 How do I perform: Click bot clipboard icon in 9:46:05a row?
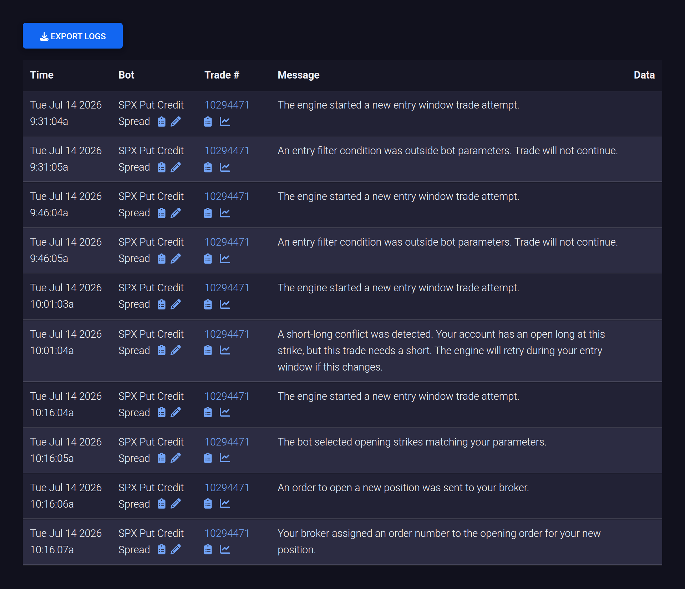(162, 259)
